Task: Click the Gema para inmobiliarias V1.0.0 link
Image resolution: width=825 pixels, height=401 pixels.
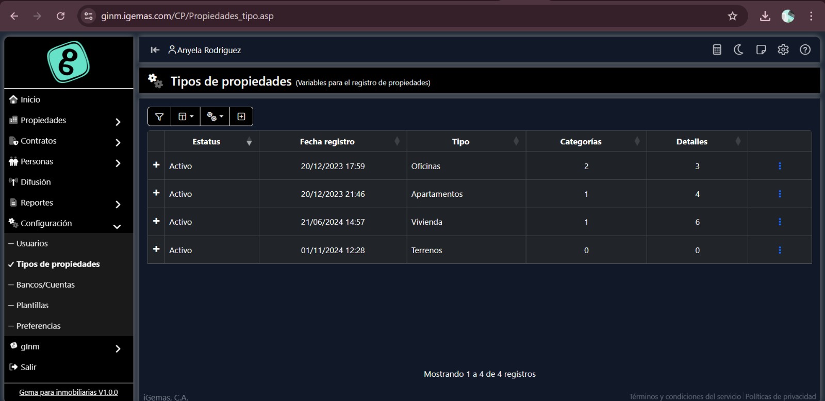Action: (68, 392)
